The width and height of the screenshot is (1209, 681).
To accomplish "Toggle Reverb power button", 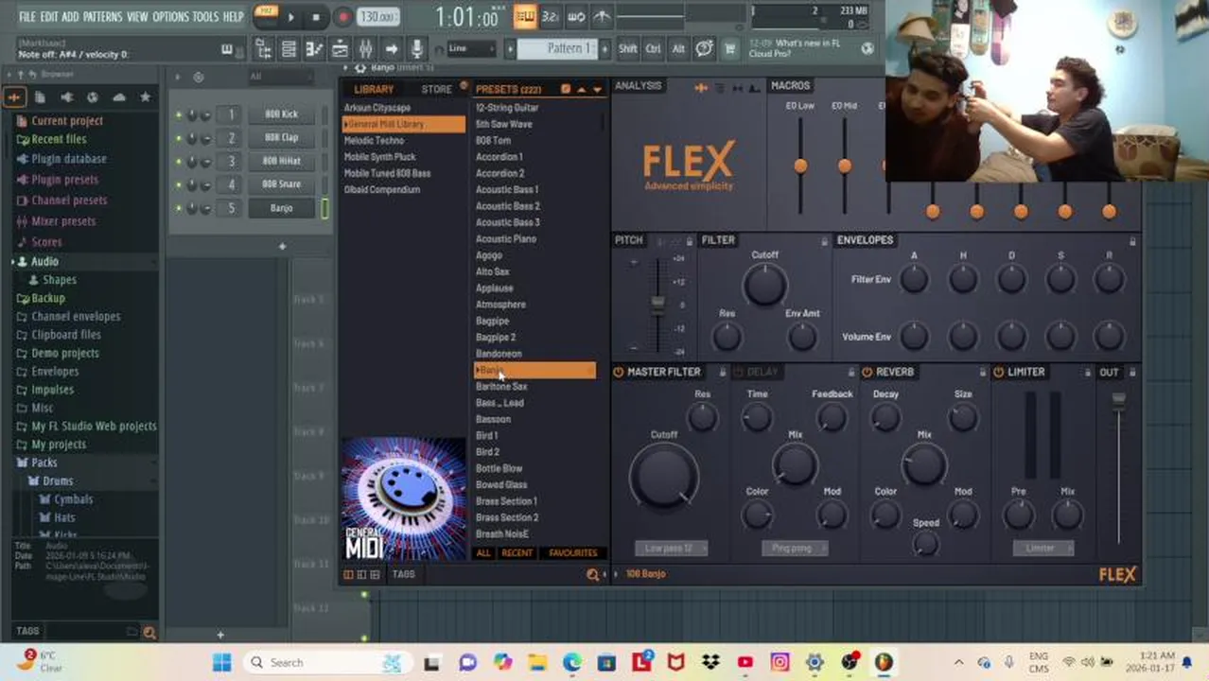I will 867,373.
